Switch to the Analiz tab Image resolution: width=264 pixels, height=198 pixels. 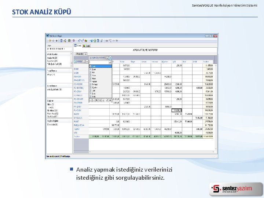(x=78, y=45)
